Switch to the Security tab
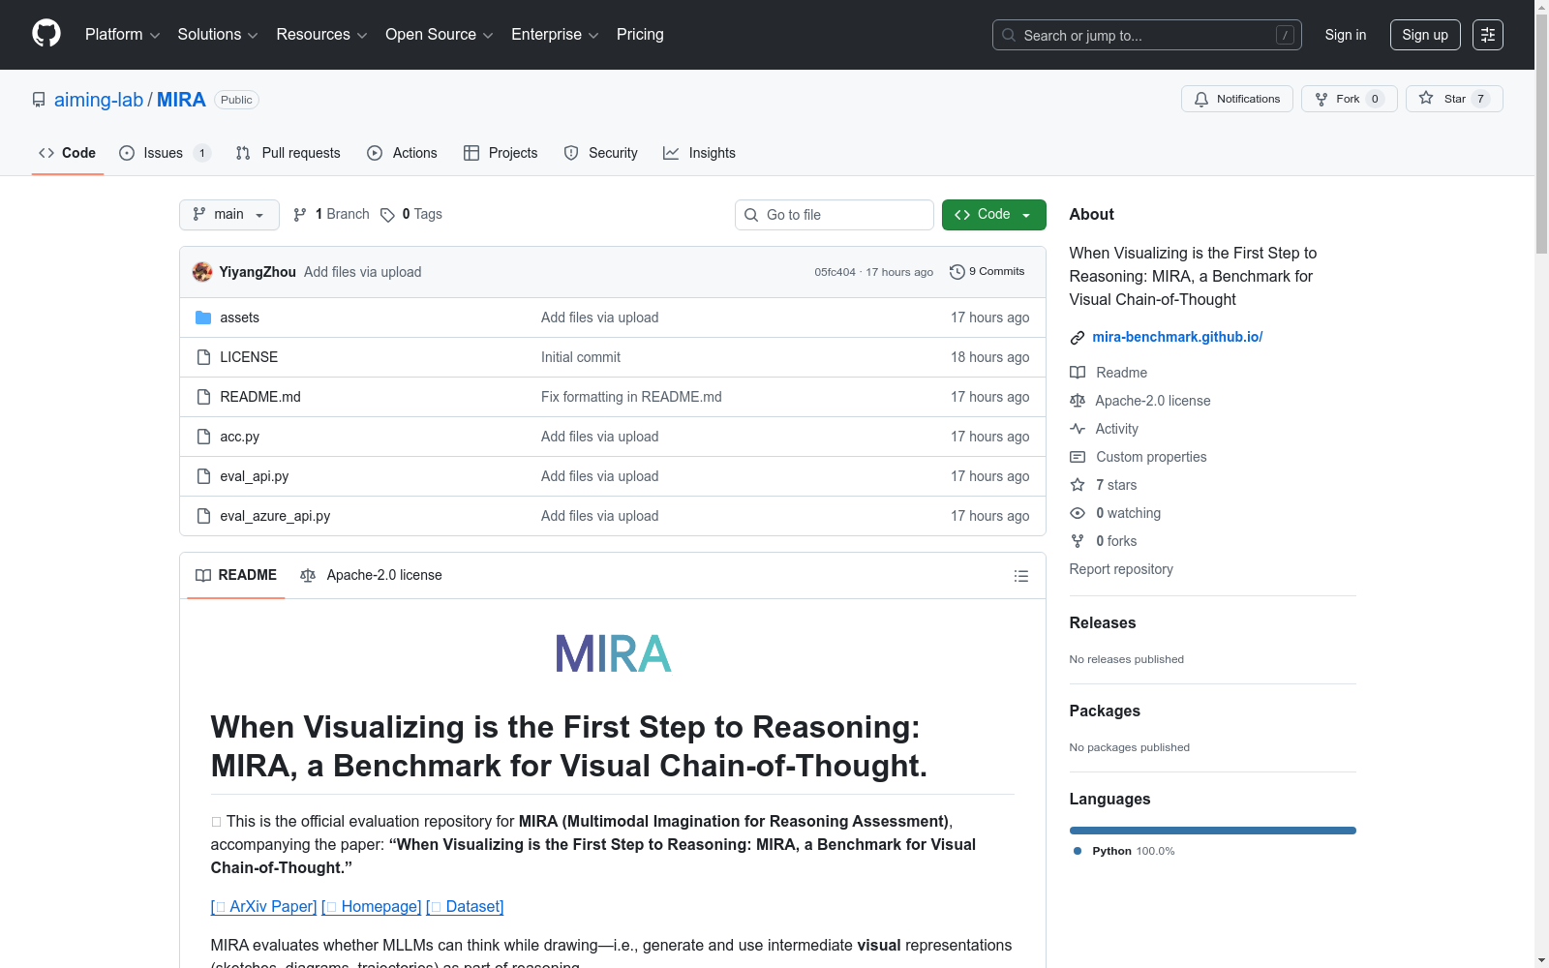The height and width of the screenshot is (968, 1549). click(x=600, y=153)
